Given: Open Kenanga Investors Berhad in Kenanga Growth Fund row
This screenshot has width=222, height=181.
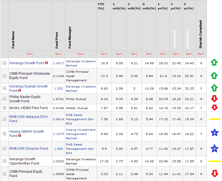Looking at the screenshot, I should pos(81,63).
